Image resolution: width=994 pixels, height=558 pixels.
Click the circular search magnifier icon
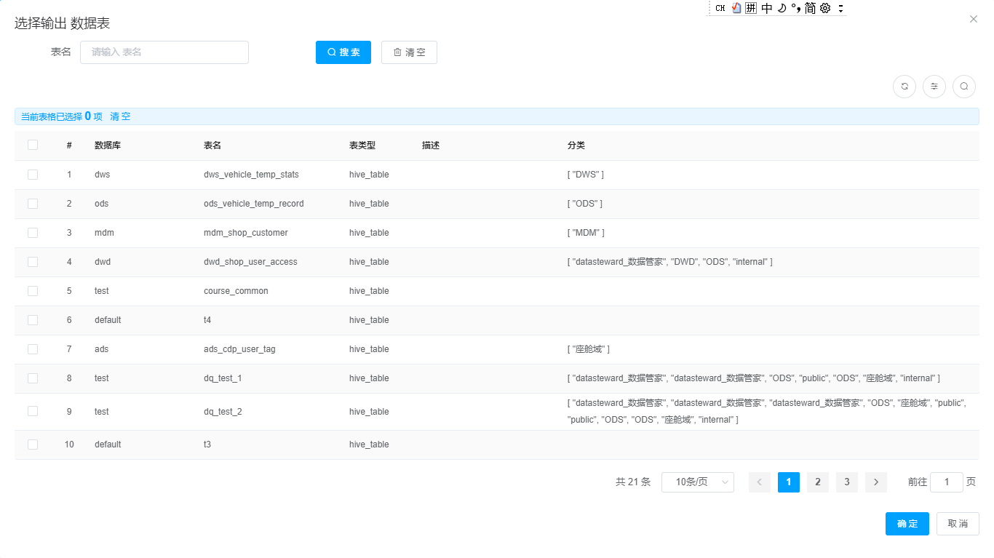(x=964, y=86)
